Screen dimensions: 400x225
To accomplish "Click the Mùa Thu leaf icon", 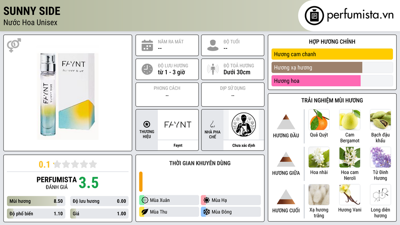I will (145, 212).
